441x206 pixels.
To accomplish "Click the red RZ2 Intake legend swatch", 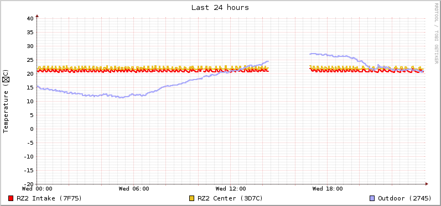I will [11, 198].
